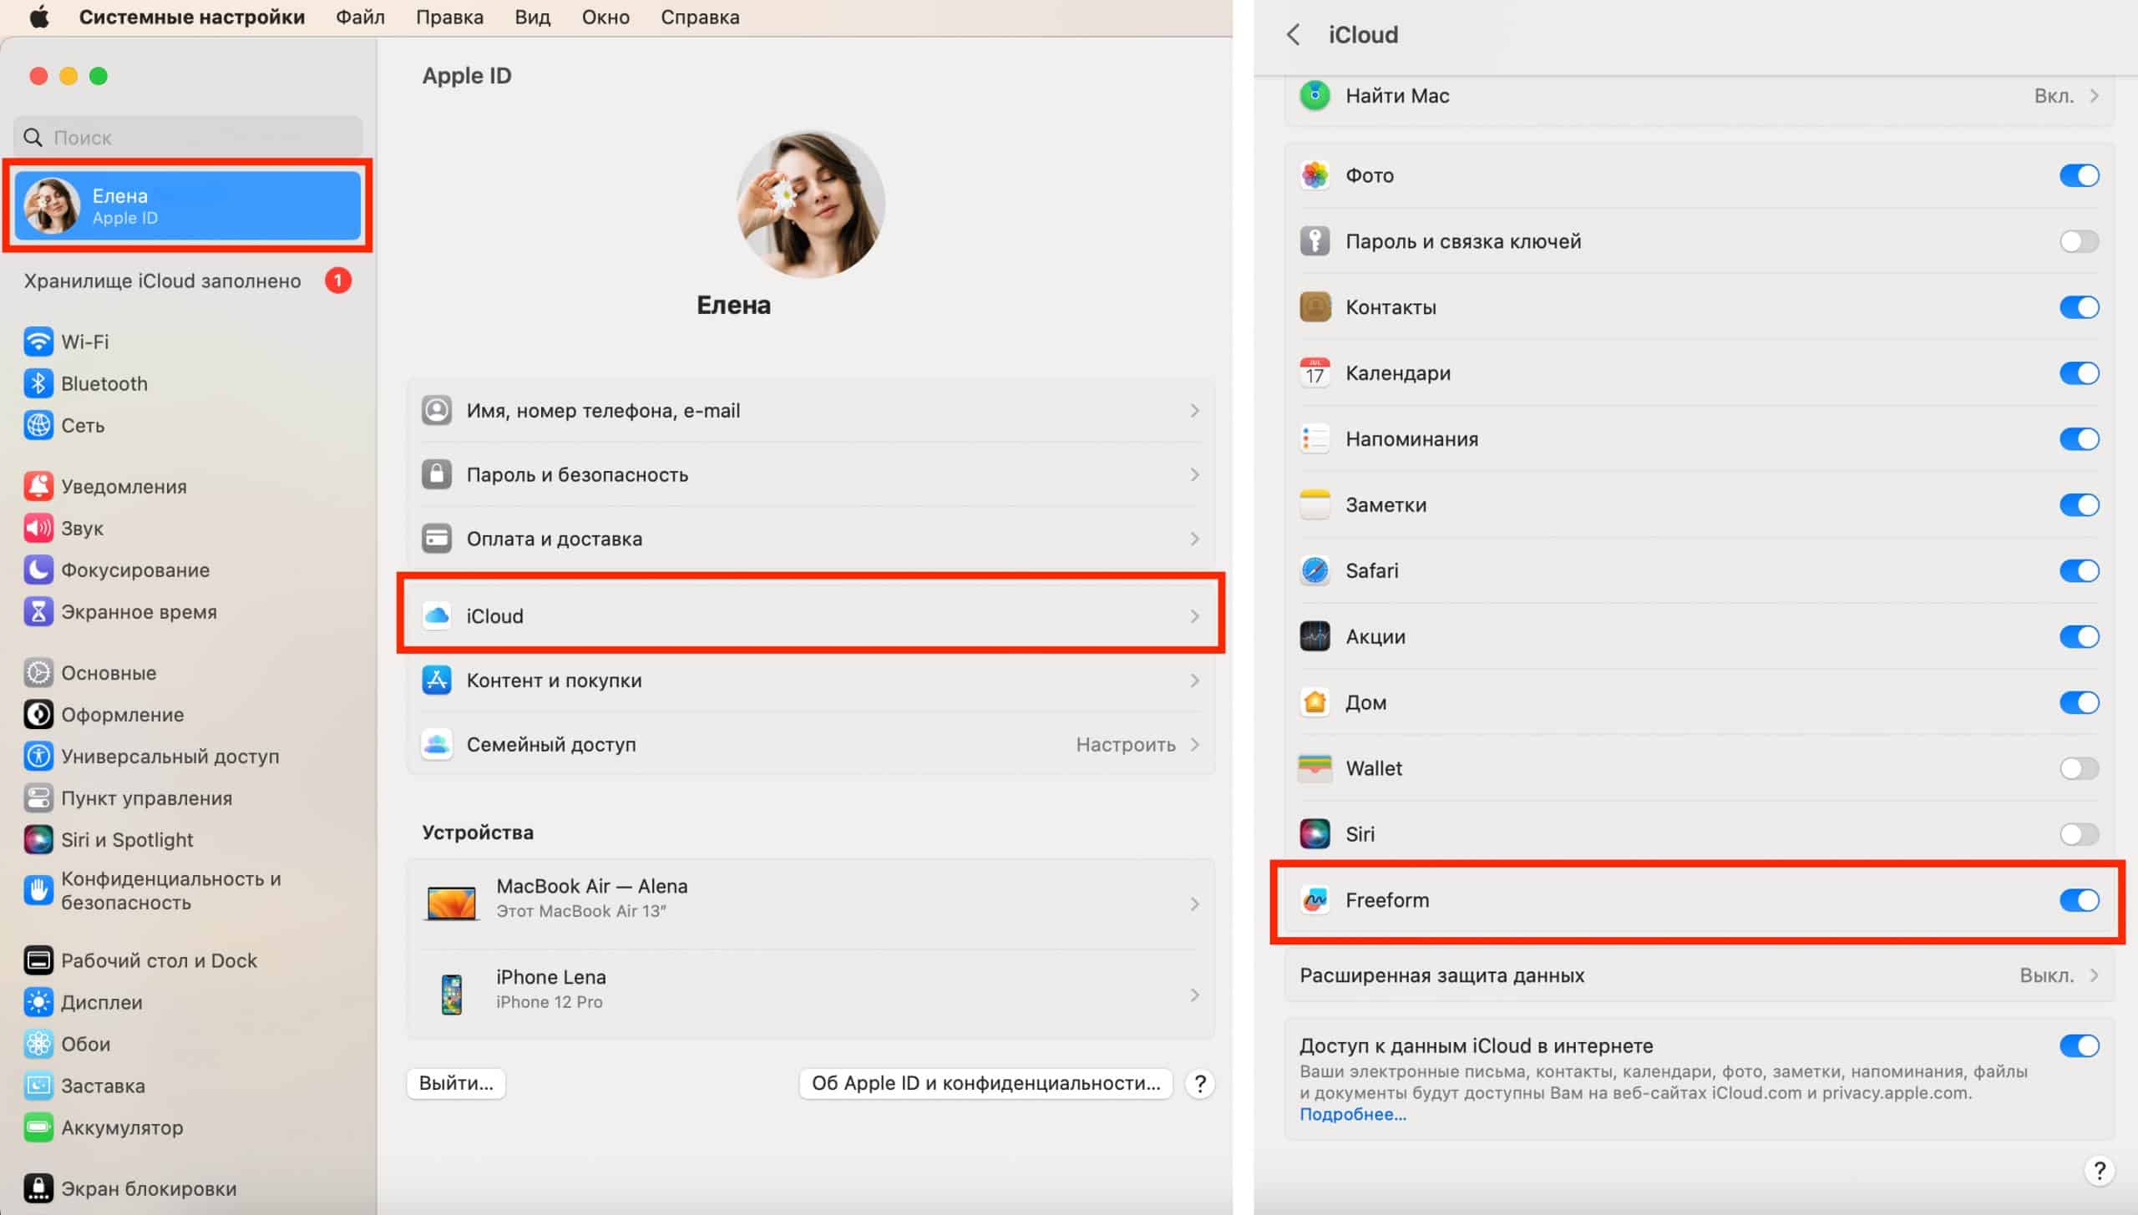Image resolution: width=2138 pixels, height=1215 pixels.
Task: Open Универсальный доступ accessibility icon
Action: point(38,756)
